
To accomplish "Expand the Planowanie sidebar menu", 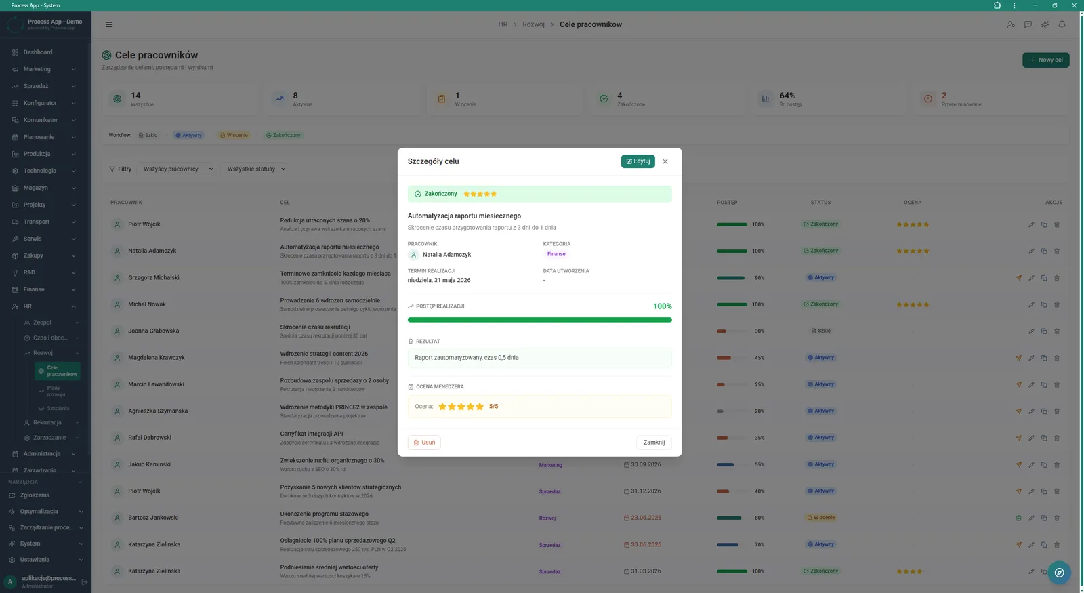I will click(45, 137).
